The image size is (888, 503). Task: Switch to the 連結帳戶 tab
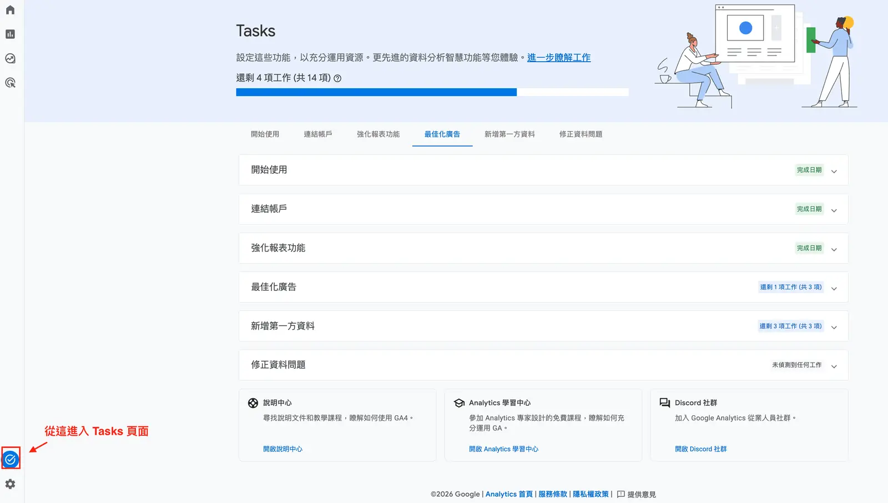(x=318, y=134)
